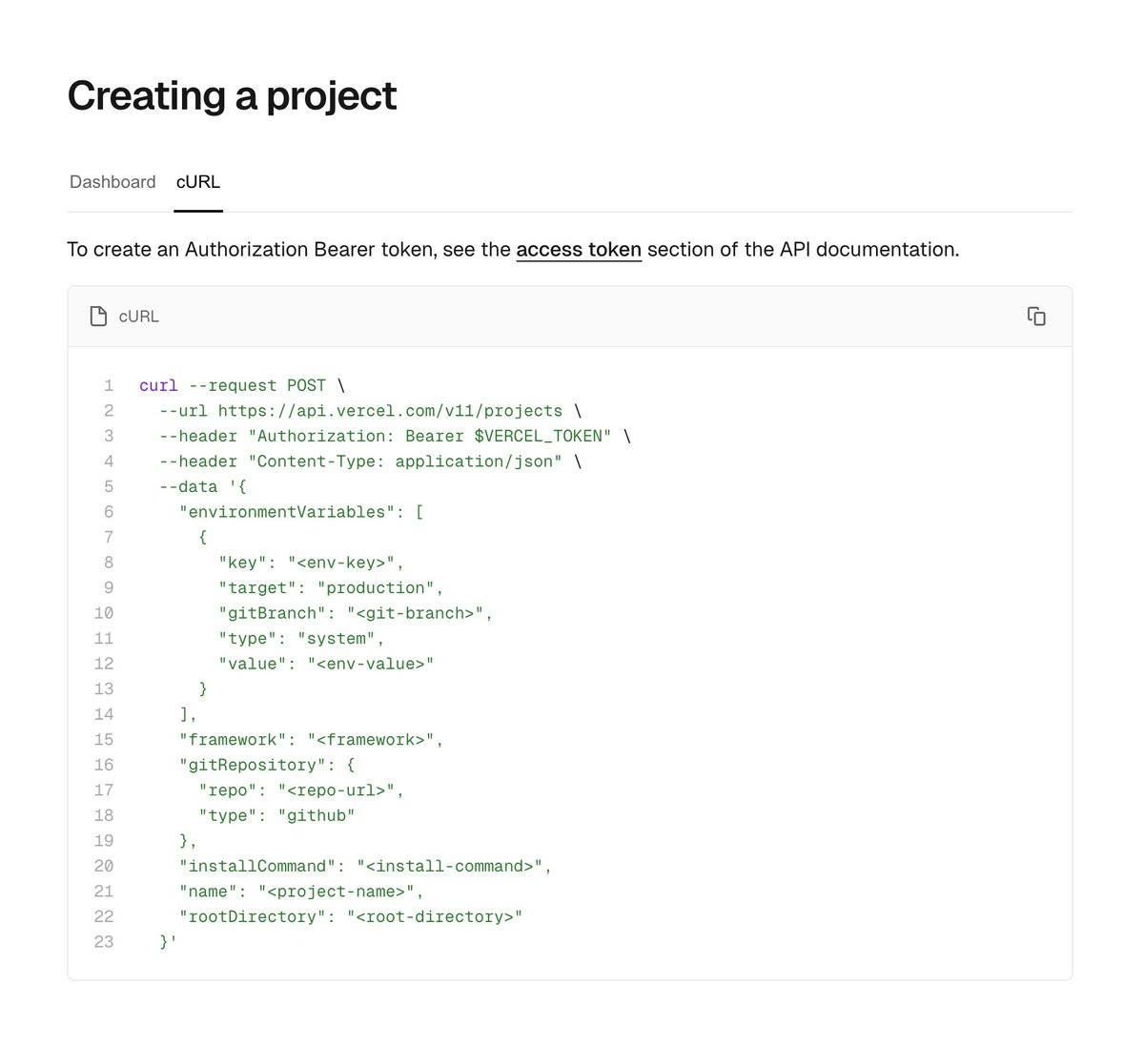Click the "repo": "<repo-url>" line
Image resolution: width=1144 pixels, height=1046 pixels.
click(301, 790)
